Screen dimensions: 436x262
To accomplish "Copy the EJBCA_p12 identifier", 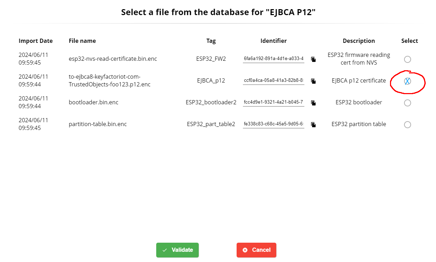I will click(313, 81).
